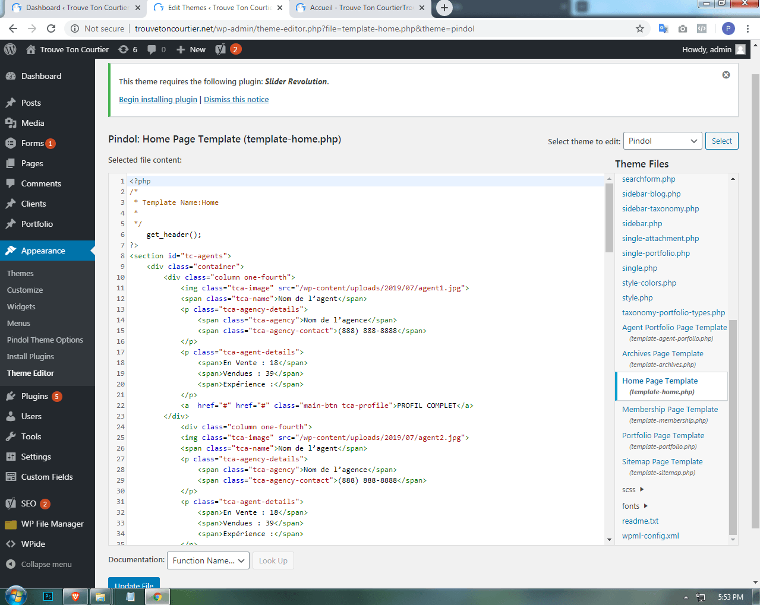This screenshot has height=605, width=760.
Task: Click the Dashboard icon in the sidebar
Action: pyautogui.click(x=11, y=76)
